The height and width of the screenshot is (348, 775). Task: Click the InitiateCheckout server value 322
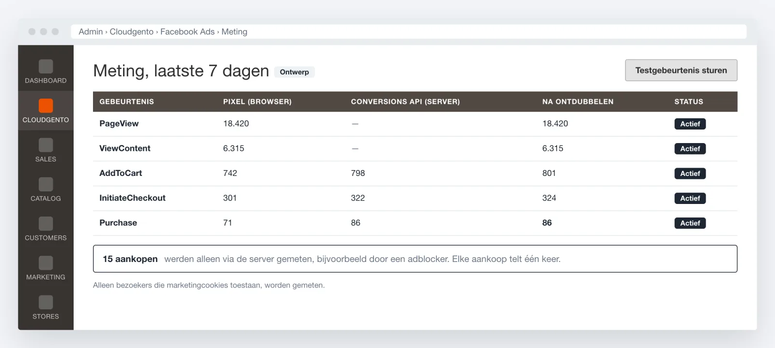pos(358,198)
